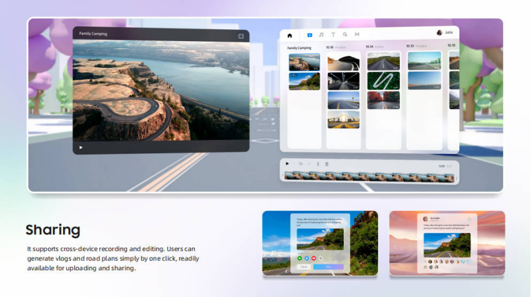Select the blue sky desert horizon clip under 10.13
Screen dimensions: 531x297
(x=424, y=80)
